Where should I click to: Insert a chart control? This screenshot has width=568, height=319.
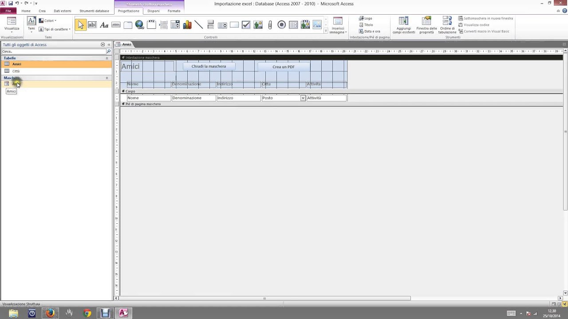click(187, 25)
